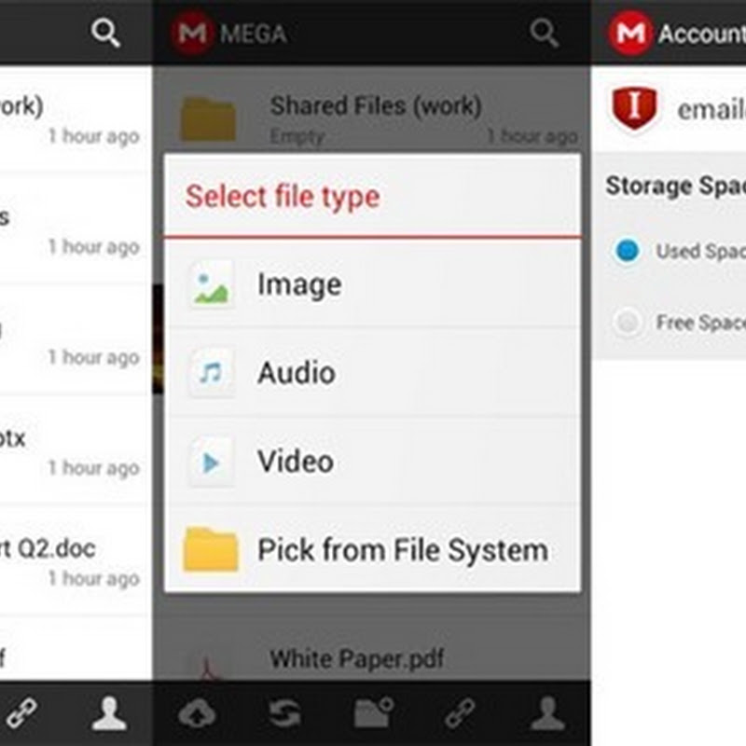This screenshot has height=746, width=746.
Task: Tap search icon in left file list screen
Action: [x=105, y=33]
